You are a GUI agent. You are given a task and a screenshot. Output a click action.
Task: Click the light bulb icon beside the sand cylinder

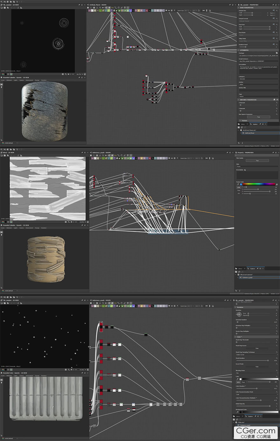pyautogui.click(x=2, y=235)
